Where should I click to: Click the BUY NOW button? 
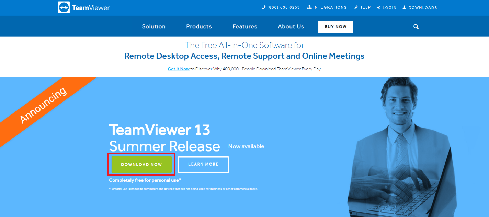point(336,27)
